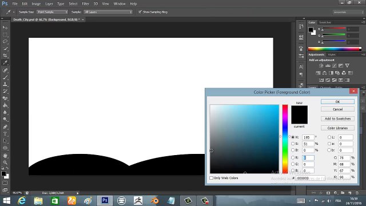This screenshot has width=366, height=206.
Task: Select the Eyedropper tool in toolbar
Action: pyautogui.click(x=5, y=62)
